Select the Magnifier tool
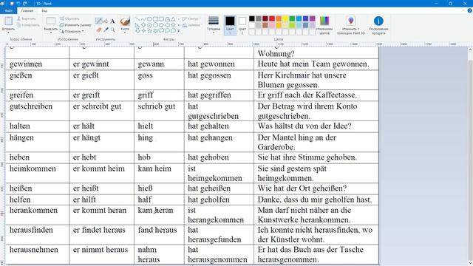 (x=112, y=30)
